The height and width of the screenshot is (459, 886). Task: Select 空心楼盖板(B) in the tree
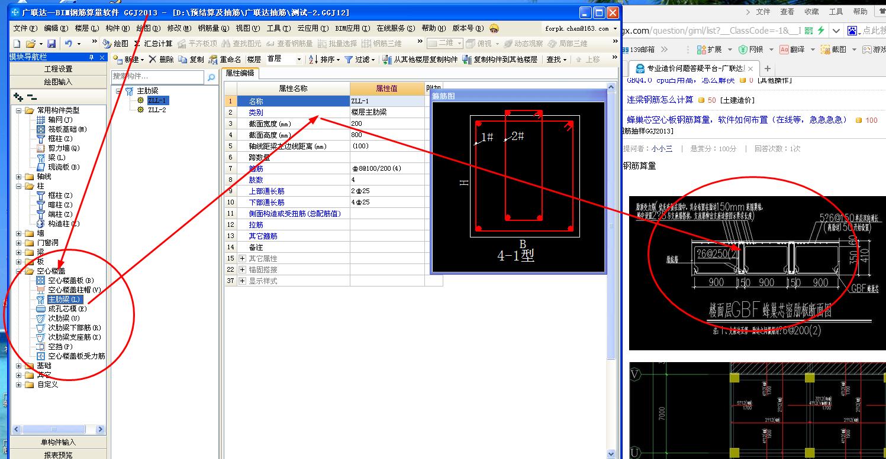65,281
